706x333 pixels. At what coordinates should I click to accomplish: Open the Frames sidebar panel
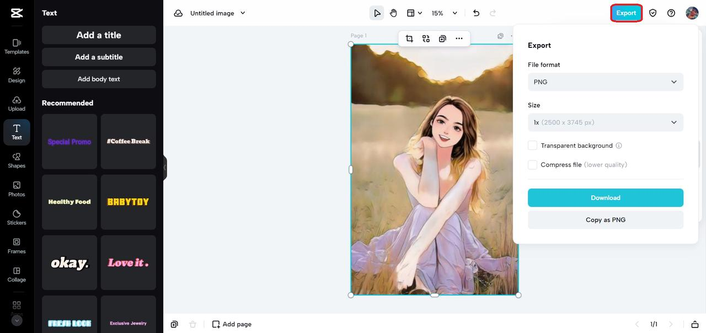click(x=17, y=246)
